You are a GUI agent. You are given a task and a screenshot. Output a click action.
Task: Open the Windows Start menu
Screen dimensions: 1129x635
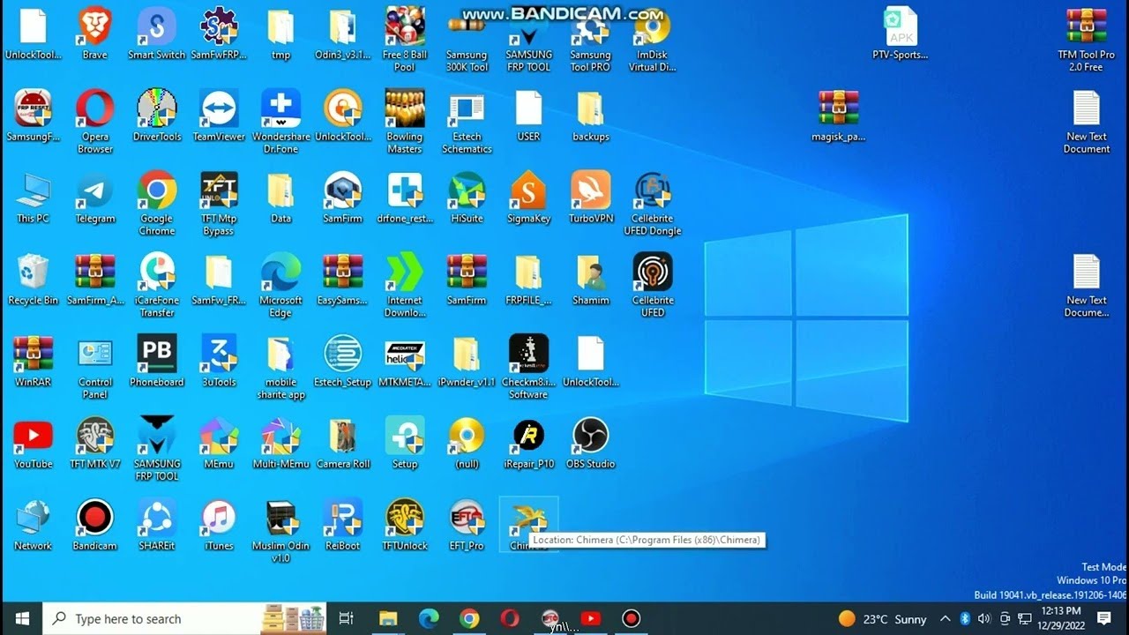(x=21, y=618)
